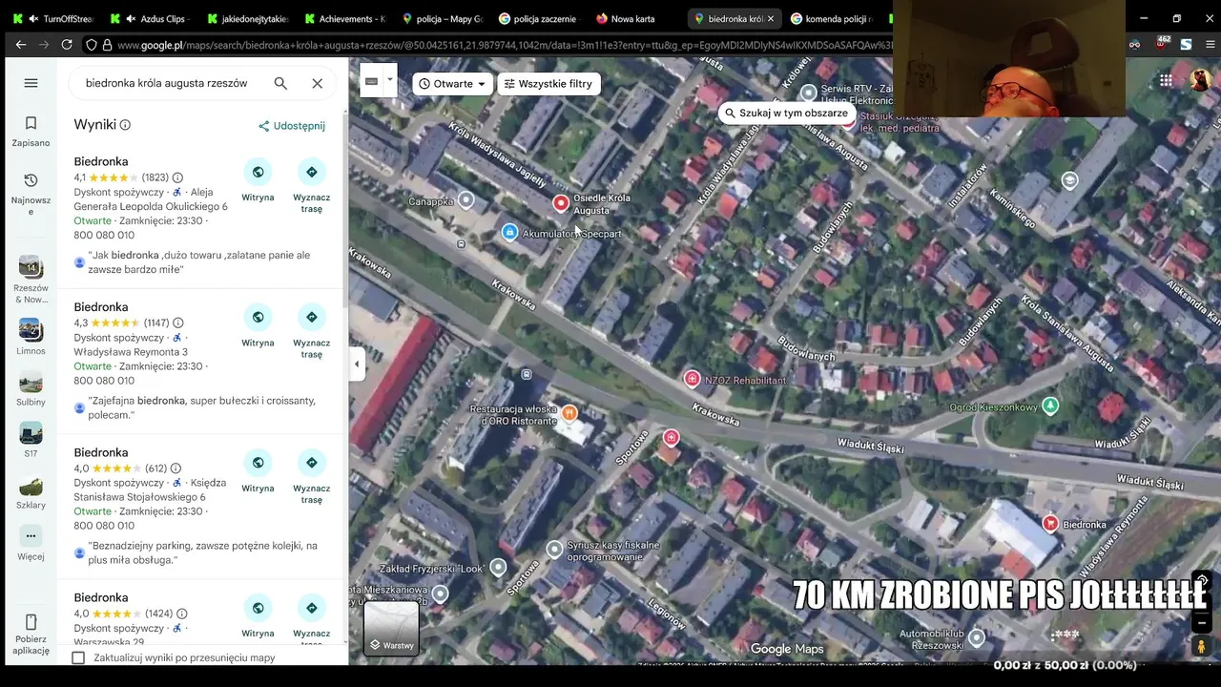Wyznacz trasę to Biedronka Reymonta 3
Image resolution: width=1221 pixels, height=687 pixels.
coord(312,330)
